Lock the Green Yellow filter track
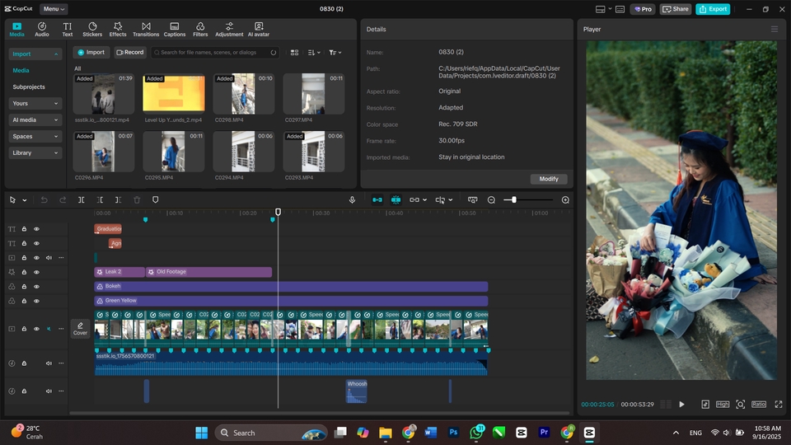Screen dimensions: 791x445 tap(24, 300)
